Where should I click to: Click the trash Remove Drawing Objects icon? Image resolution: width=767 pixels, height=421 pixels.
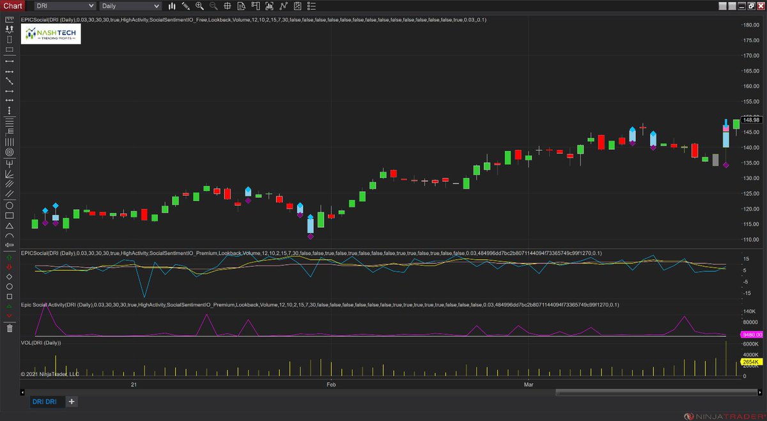point(10,328)
